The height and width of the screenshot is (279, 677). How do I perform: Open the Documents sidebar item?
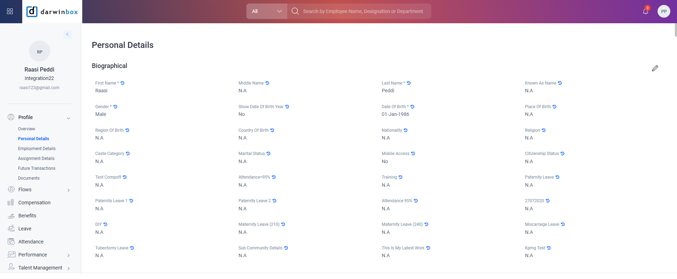tap(29, 178)
